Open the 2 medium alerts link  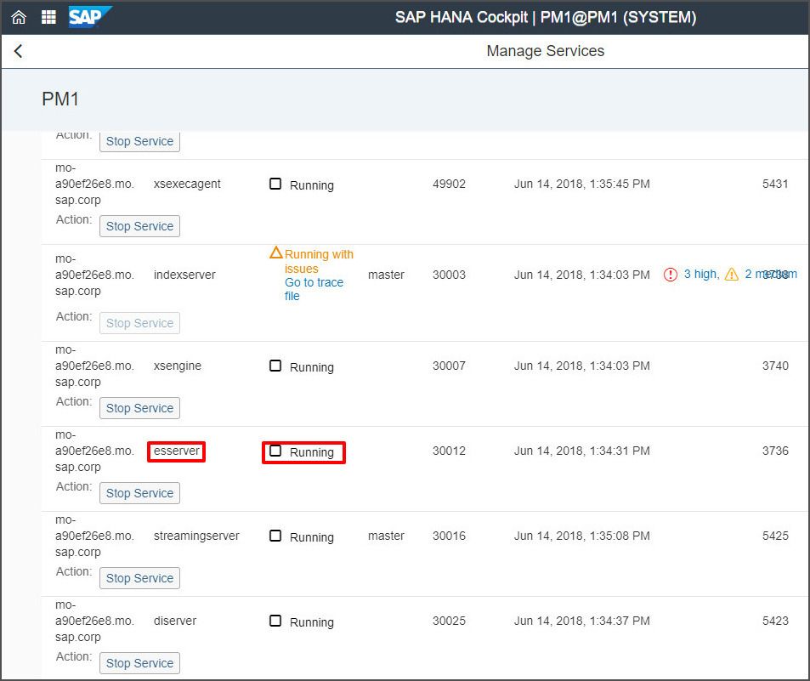[x=771, y=274]
